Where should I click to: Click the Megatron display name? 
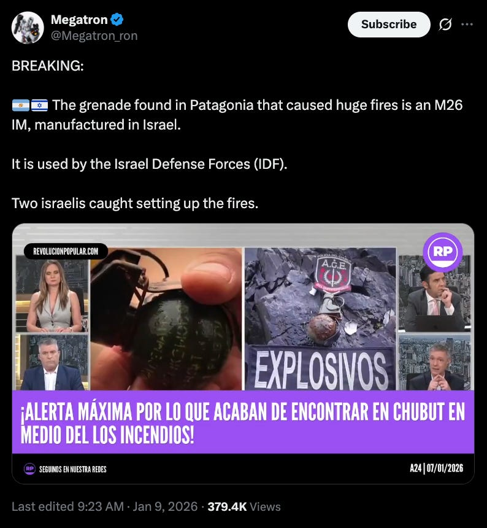pyautogui.click(x=79, y=20)
